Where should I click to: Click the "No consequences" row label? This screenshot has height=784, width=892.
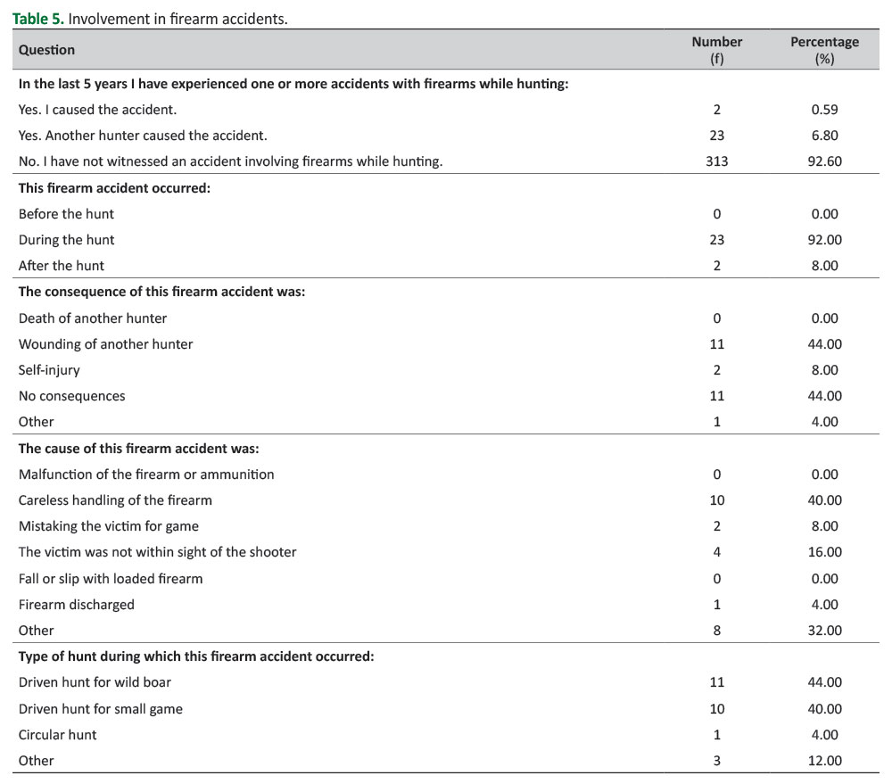click(71, 396)
